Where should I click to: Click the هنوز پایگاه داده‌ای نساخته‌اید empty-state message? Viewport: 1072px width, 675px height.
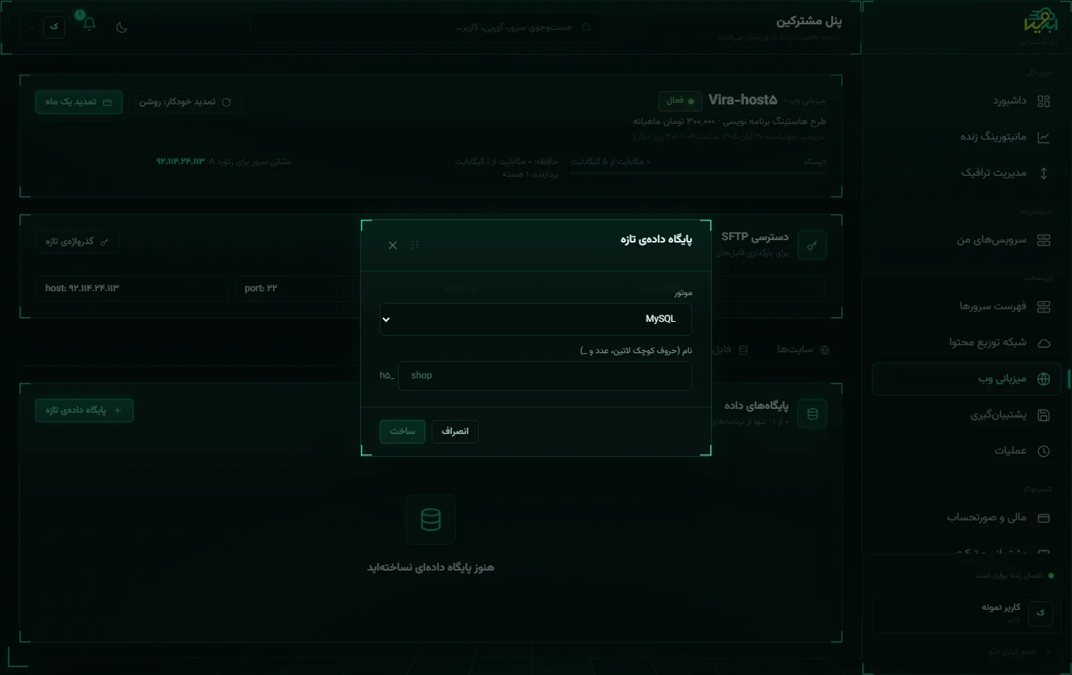click(x=431, y=567)
